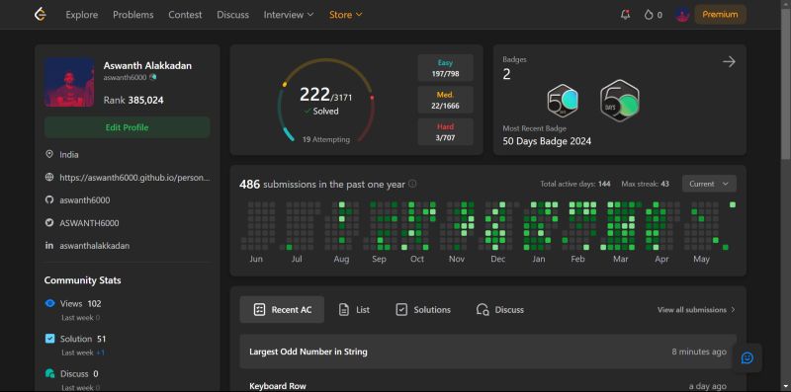Click the profile picture thumbnail
Viewport: 791px width, 392px height.
tap(69, 82)
